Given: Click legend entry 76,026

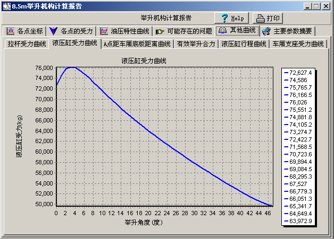Looking at the screenshot, I should tap(296, 102).
